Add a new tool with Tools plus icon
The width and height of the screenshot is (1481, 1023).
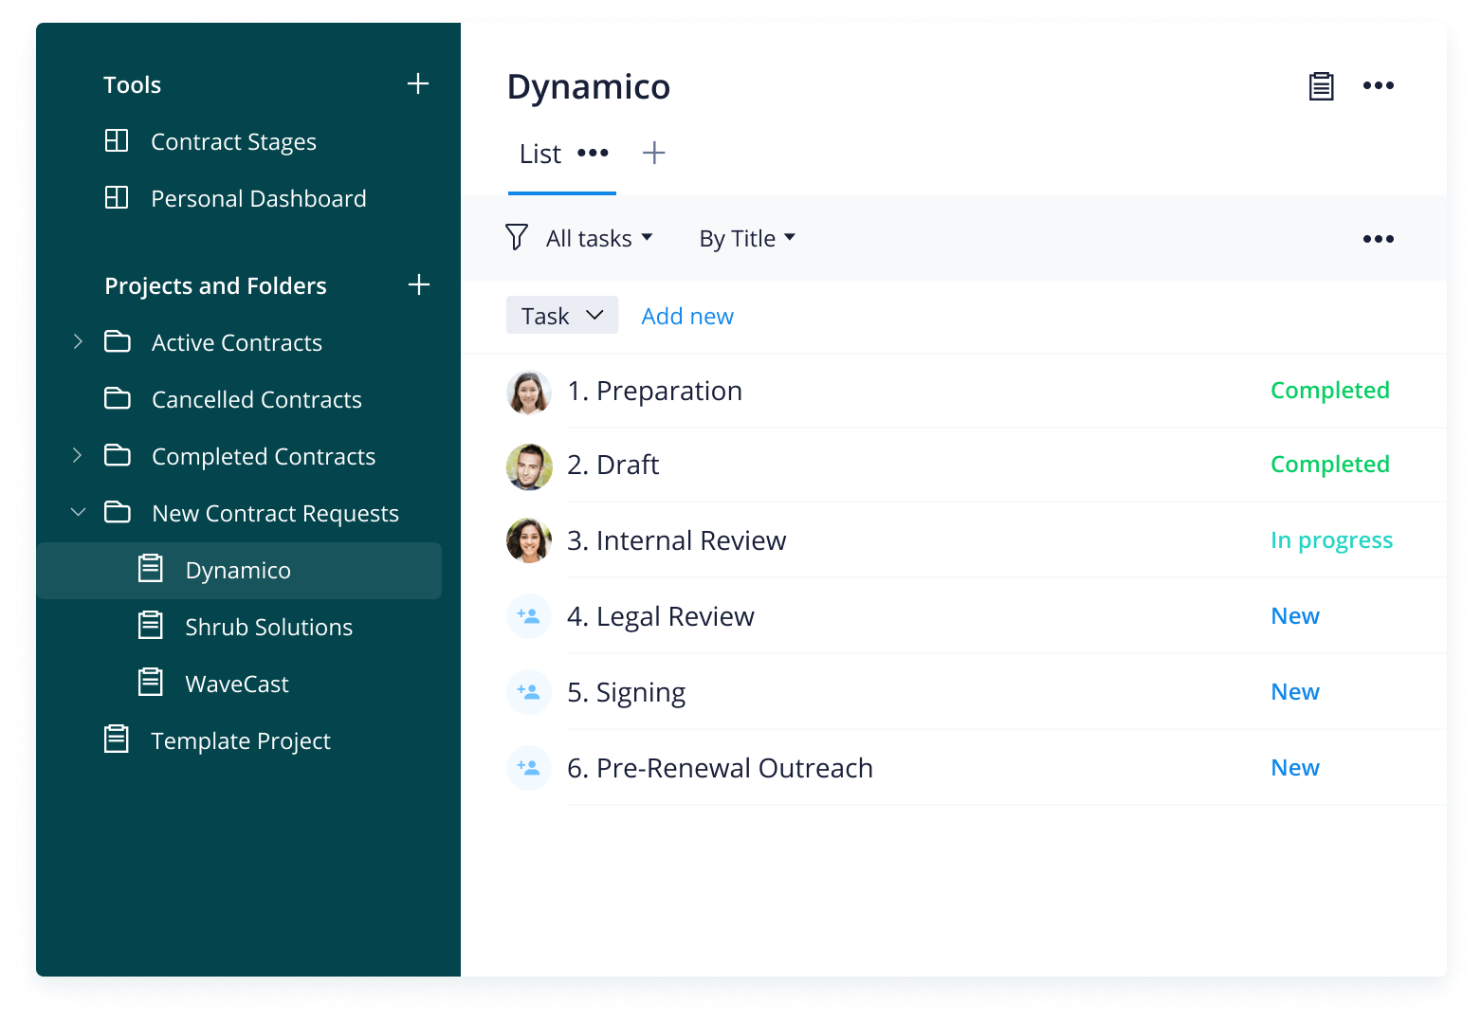click(x=418, y=83)
